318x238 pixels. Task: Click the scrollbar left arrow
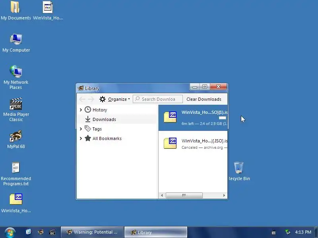[x=162, y=195]
